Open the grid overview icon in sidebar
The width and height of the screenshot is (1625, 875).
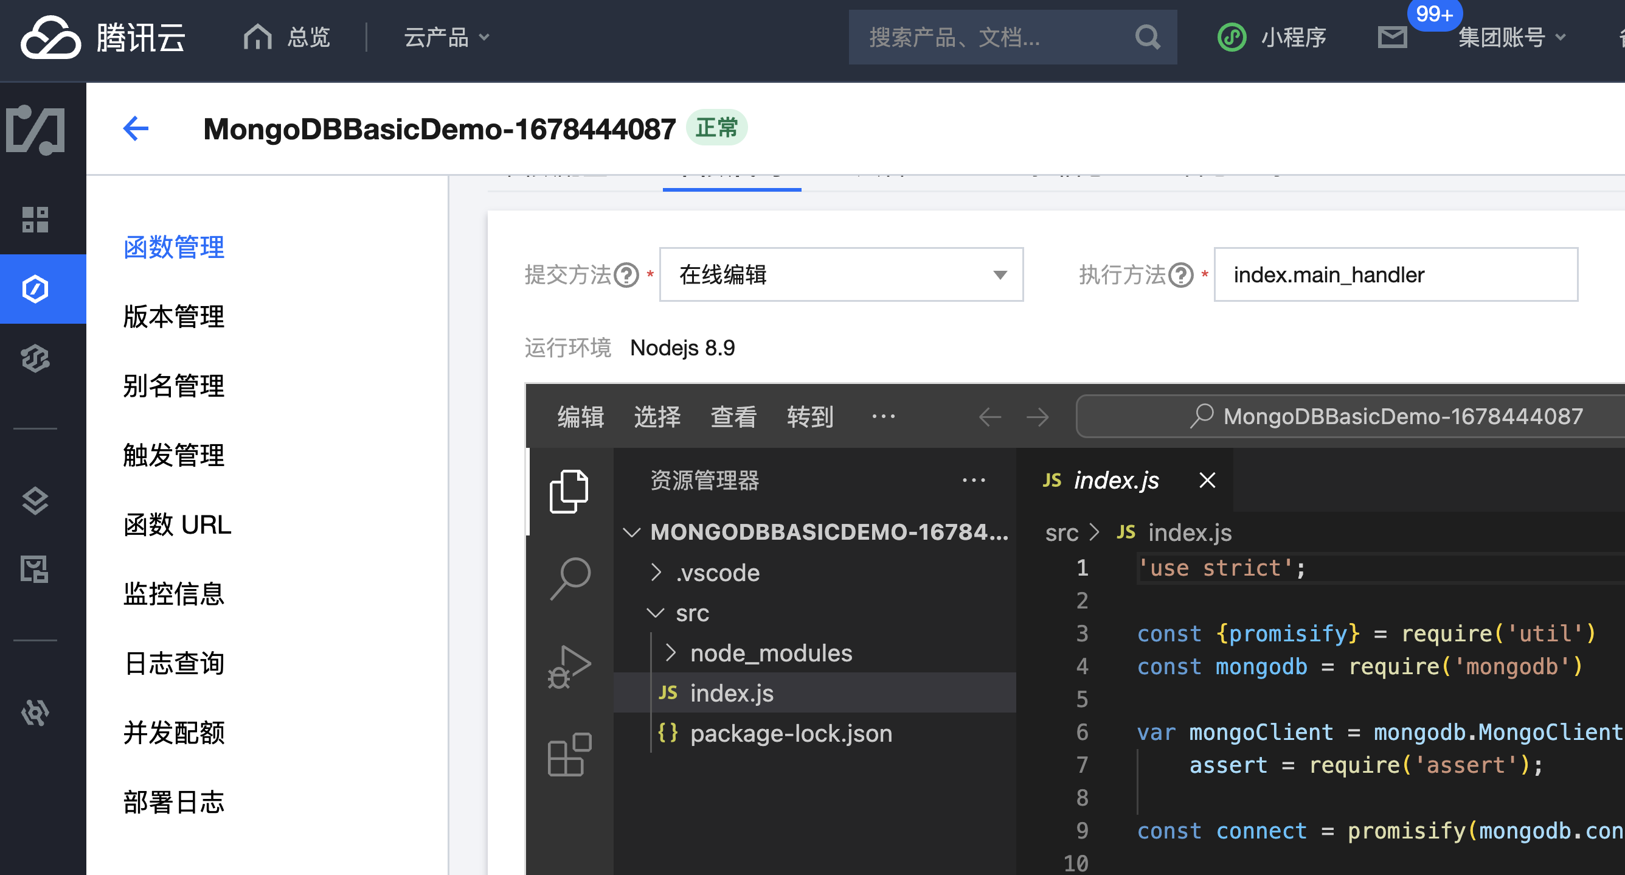pos(35,220)
